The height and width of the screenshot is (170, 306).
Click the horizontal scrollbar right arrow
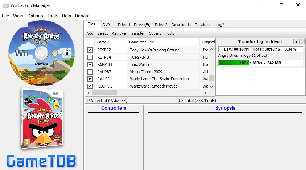pos(205,93)
